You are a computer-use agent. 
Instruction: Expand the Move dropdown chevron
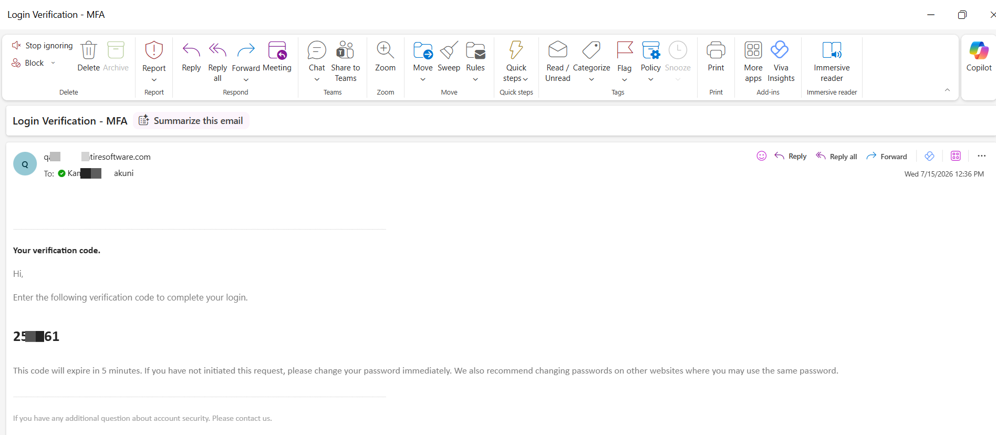click(423, 79)
